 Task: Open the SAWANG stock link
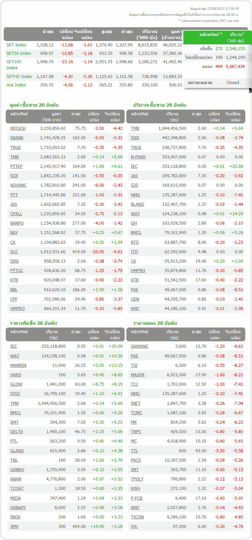[139, 346]
